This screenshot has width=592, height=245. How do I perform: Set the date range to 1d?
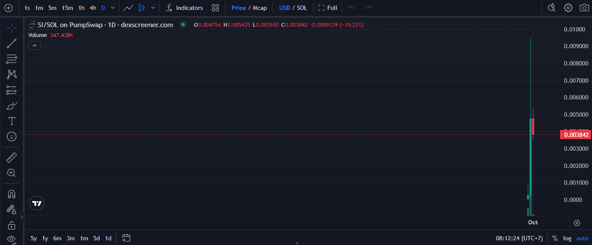108,238
